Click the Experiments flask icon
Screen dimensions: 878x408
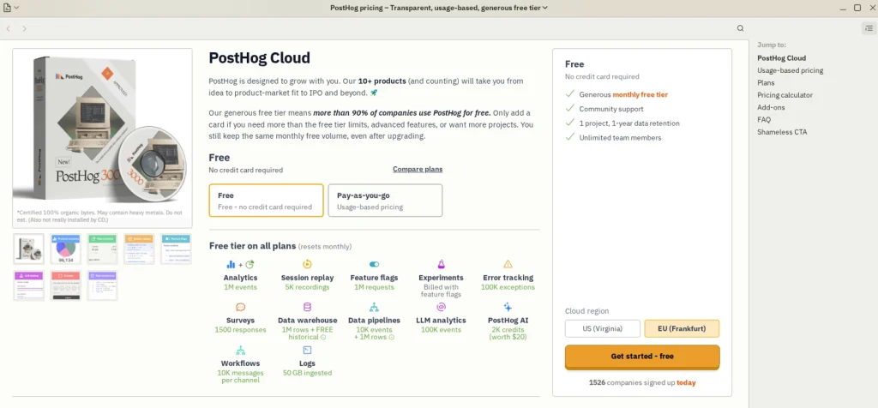(442, 264)
